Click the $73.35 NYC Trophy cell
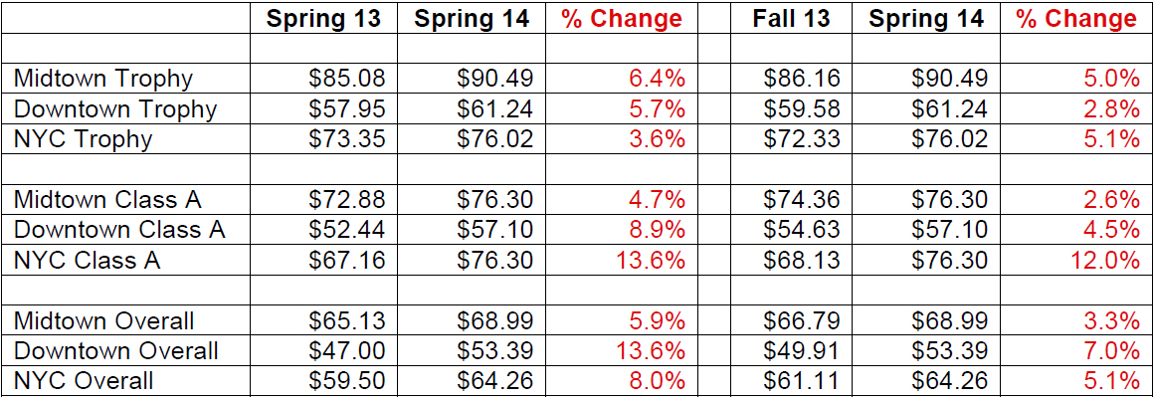This screenshot has width=1155, height=402. [347, 139]
